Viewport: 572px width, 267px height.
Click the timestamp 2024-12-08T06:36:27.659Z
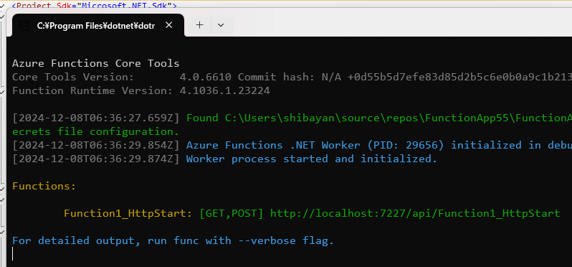point(95,118)
